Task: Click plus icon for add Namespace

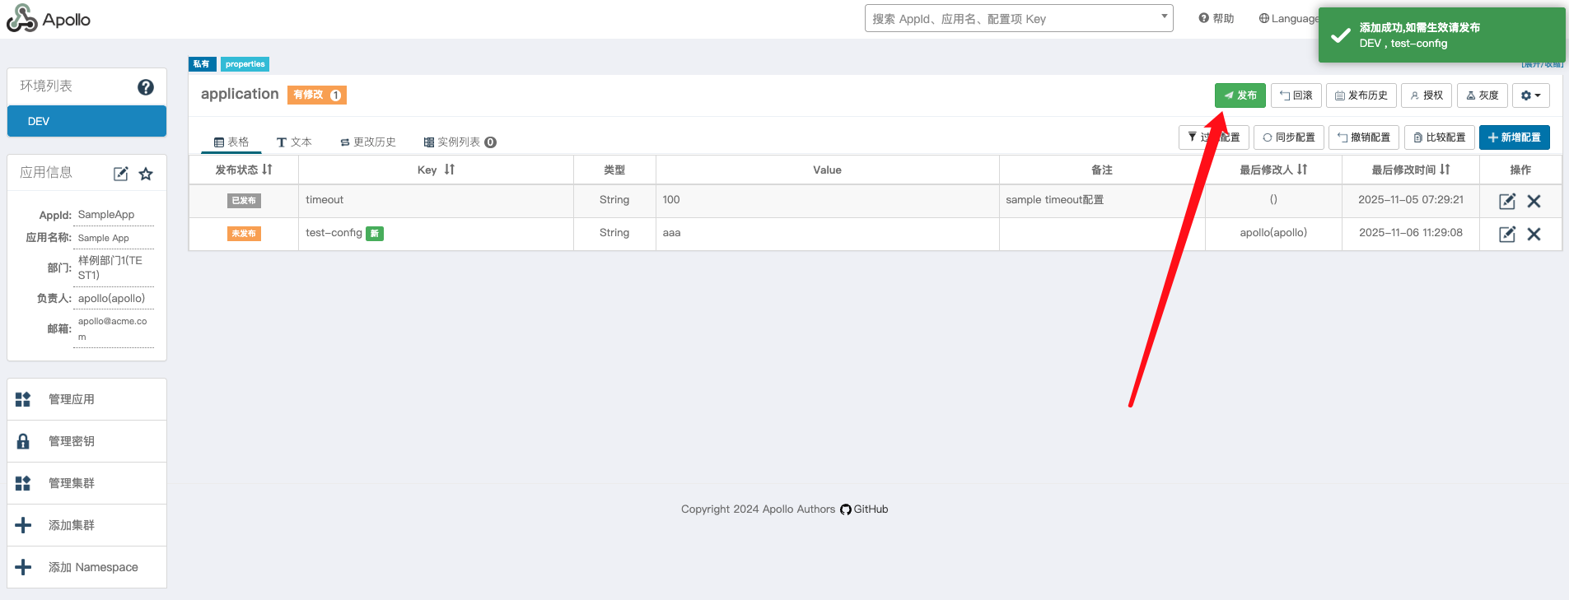Action: click(23, 567)
